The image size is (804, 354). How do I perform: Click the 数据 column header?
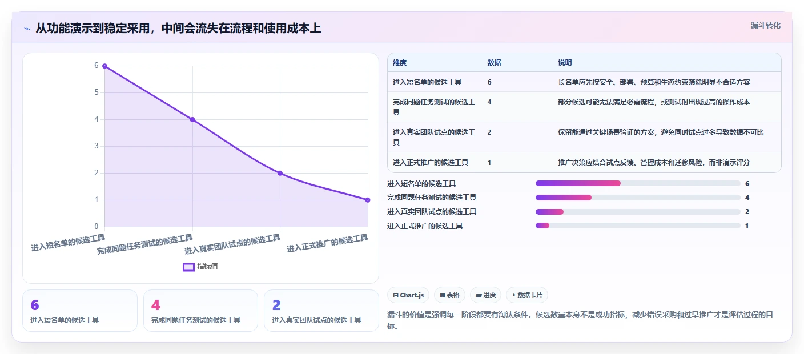click(x=494, y=63)
